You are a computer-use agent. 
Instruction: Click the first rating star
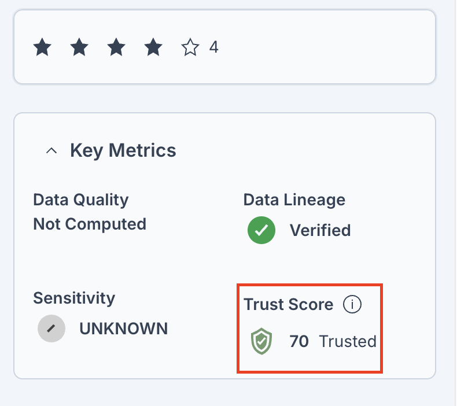click(42, 47)
